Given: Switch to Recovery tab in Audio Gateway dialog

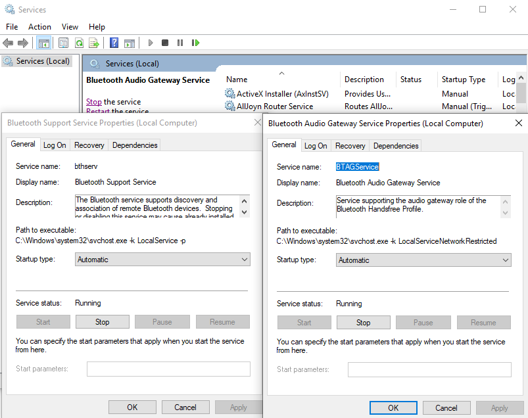Looking at the screenshot, I should click(350, 146).
